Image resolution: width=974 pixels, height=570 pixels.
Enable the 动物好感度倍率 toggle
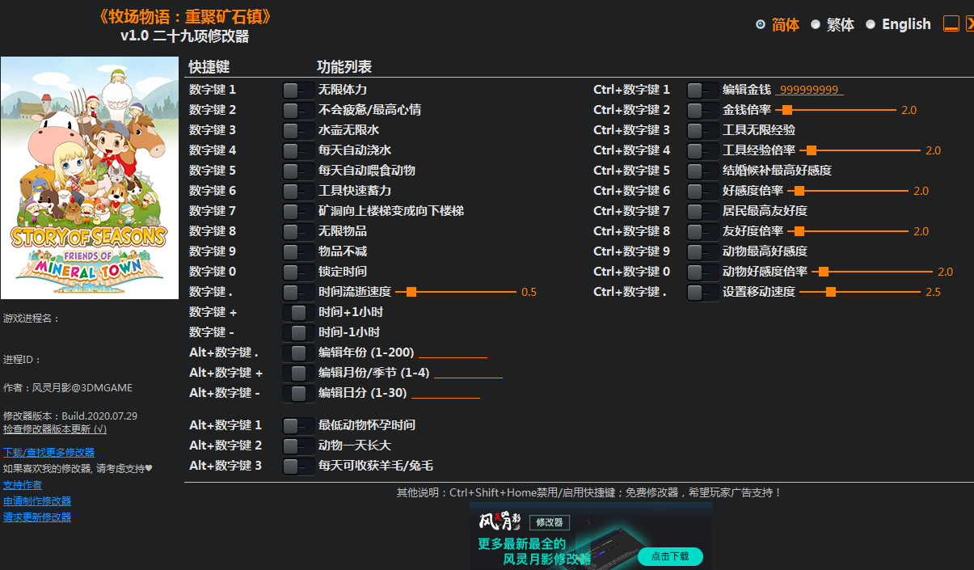(x=702, y=272)
